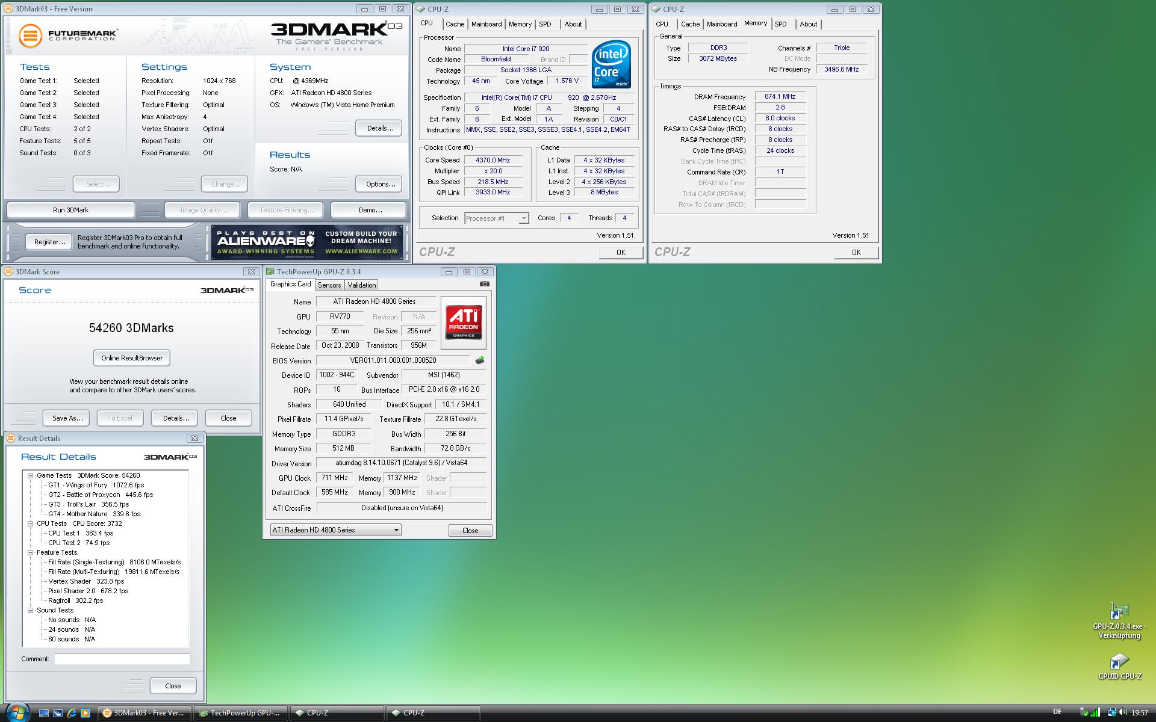The height and width of the screenshot is (722, 1156).
Task: Switch to GPU-Z Validation tab
Action: click(361, 285)
